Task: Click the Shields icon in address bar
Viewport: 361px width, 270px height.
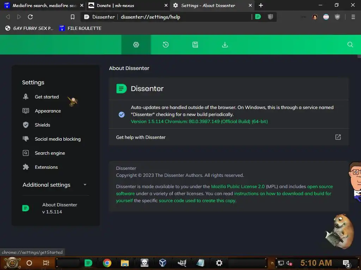Action: (x=270, y=17)
